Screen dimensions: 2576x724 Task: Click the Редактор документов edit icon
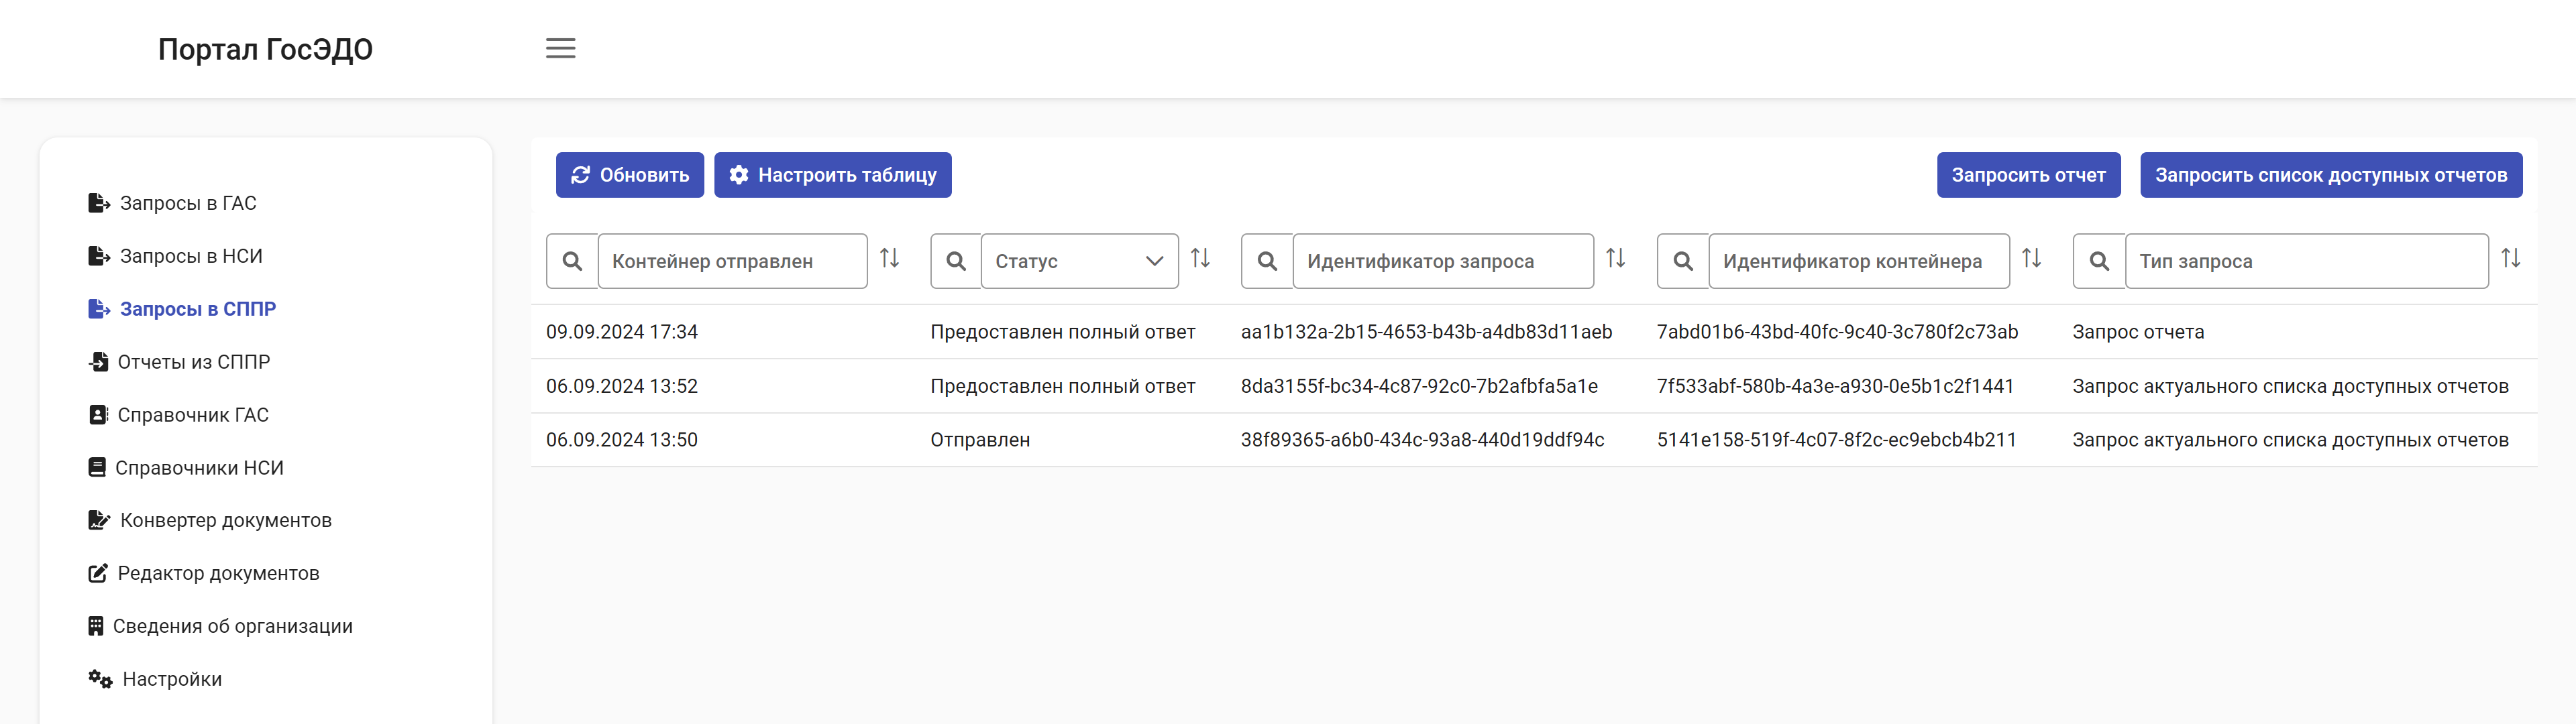98,573
